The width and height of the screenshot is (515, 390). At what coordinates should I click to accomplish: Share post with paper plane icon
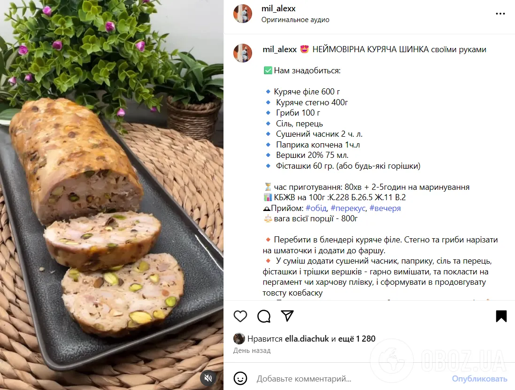tap(287, 316)
